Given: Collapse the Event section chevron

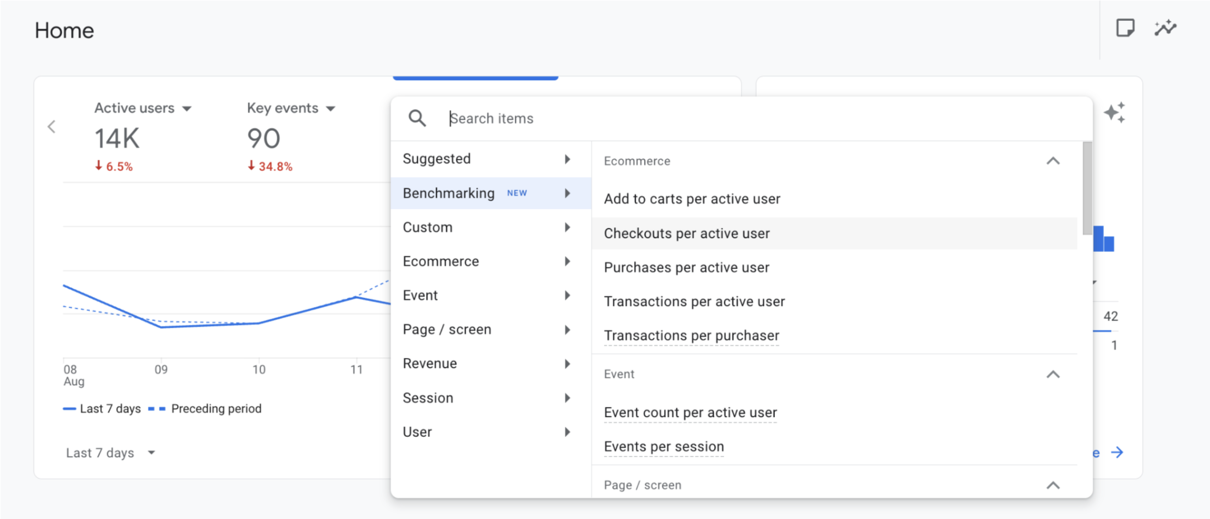Looking at the screenshot, I should pos(1053,374).
